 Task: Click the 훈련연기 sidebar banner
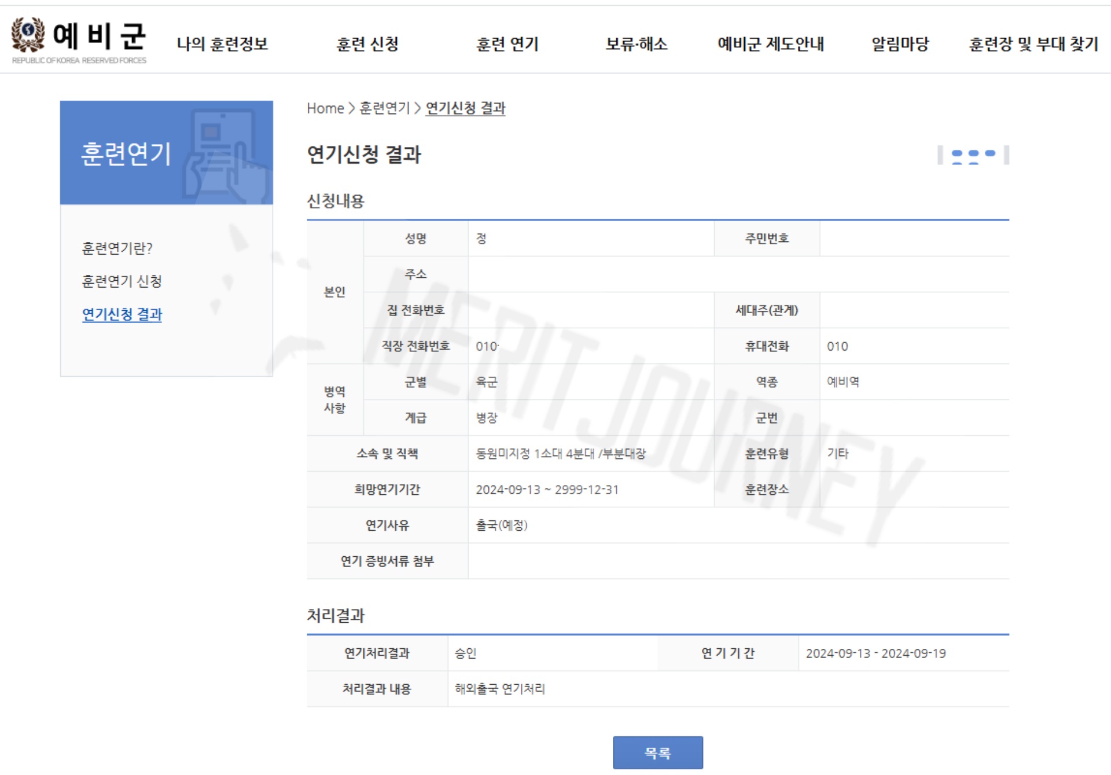pyautogui.click(x=167, y=153)
